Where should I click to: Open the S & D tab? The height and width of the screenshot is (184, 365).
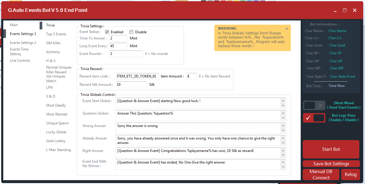pyautogui.click(x=51, y=96)
